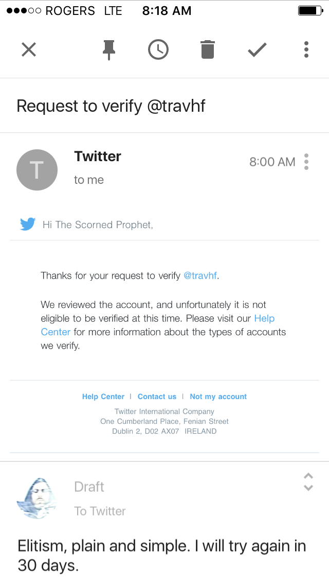Open message options next to 8:00 AM

pos(306,162)
